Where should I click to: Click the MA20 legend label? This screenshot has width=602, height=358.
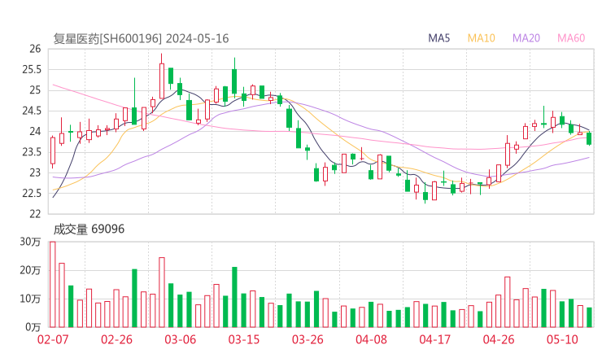(x=526, y=38)
